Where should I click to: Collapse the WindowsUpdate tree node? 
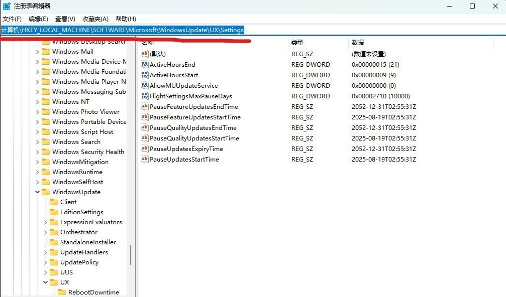tap(37, 192)
